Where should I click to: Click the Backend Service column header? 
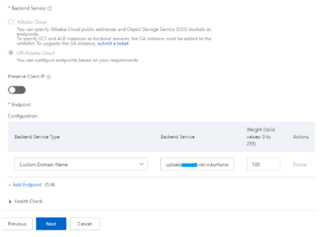click(177, 137)
